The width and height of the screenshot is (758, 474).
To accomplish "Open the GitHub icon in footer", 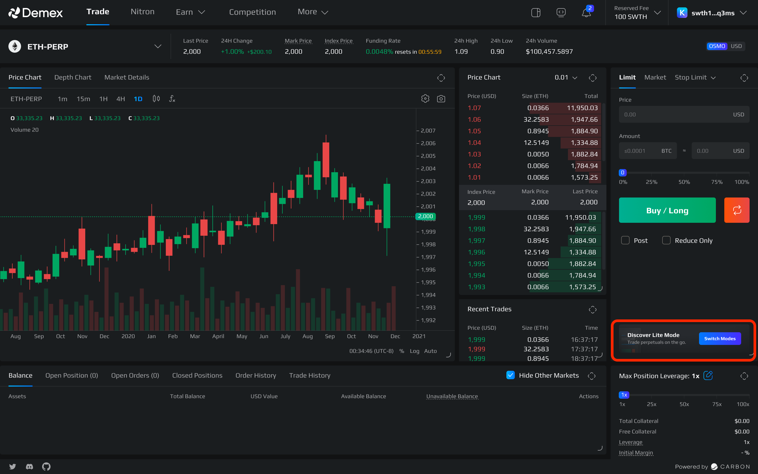I will (46, 466).
